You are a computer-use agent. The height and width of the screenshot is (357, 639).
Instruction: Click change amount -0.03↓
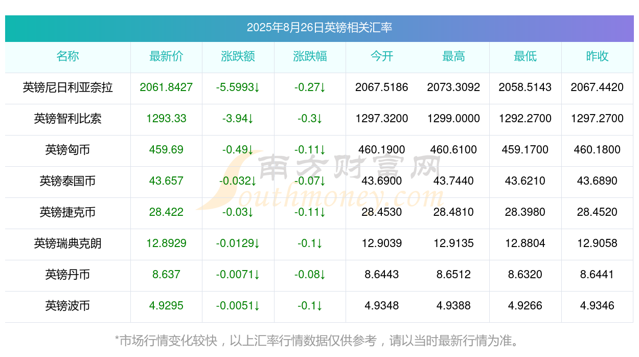pos(238,212)
